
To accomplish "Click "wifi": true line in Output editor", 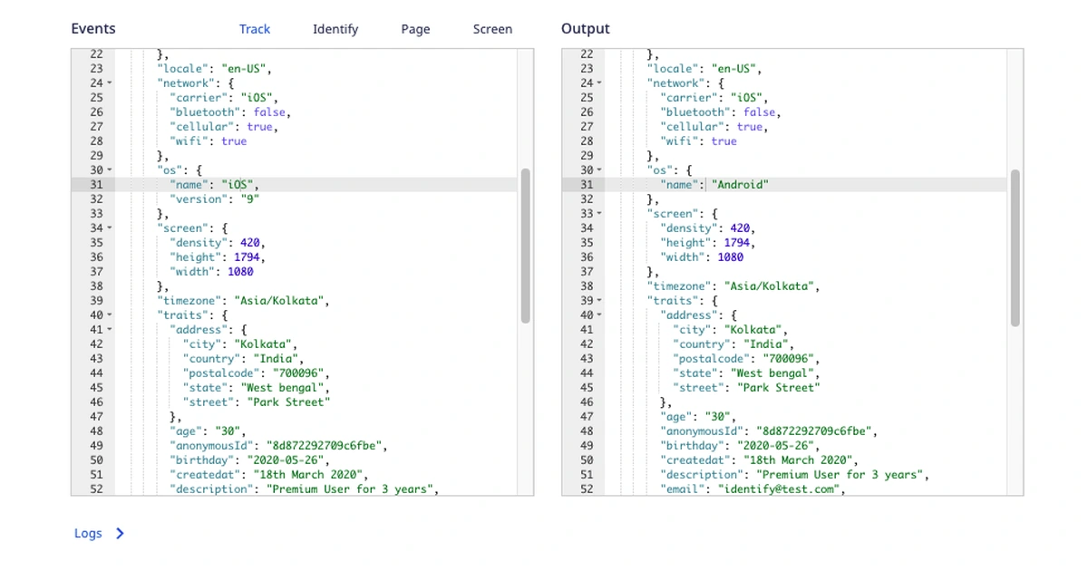I will [698, 141].
